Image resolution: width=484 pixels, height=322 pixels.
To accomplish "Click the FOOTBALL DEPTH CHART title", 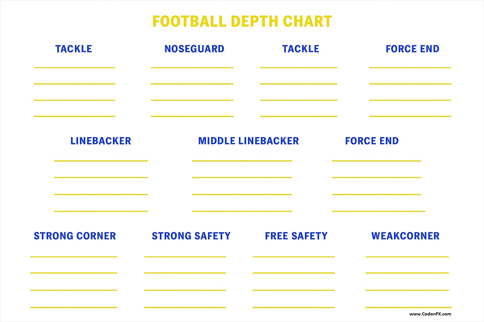I will click(x=242, y=21).
